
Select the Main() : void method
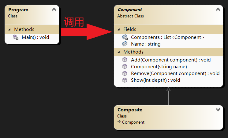[35, 37]
